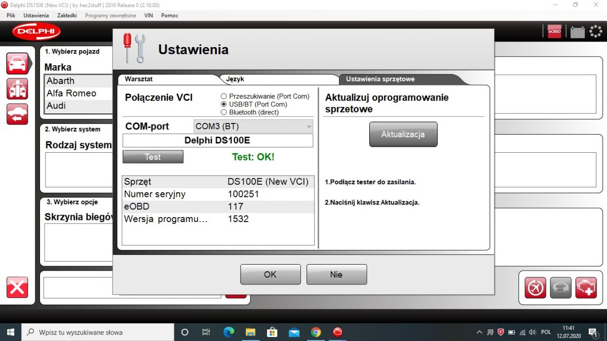Open the Zakładki menu
Screen dimensions: 607x341
pyautogui.click(x=67, y=15)
